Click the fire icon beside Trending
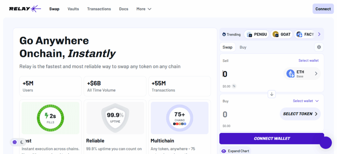Viewport: 337px width, 154px height. coord(224,34)
